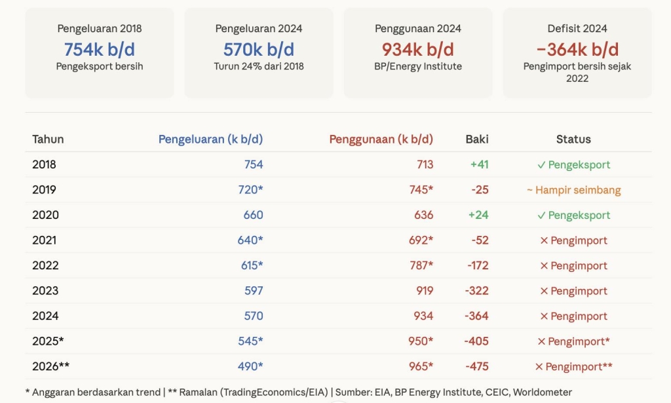671x403 pixels.
Task: Click the Status column header
Action: (573, 139)
